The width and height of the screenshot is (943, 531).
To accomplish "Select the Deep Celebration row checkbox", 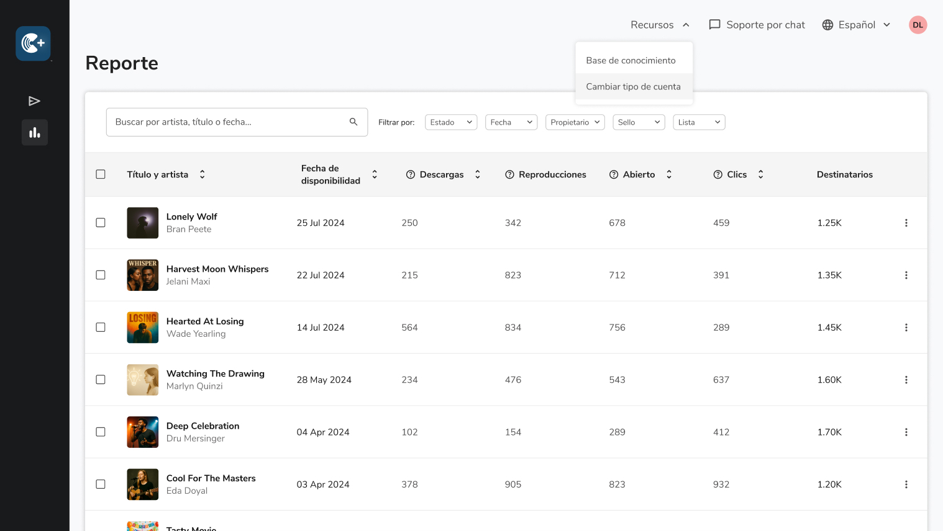I will [101, 432].
